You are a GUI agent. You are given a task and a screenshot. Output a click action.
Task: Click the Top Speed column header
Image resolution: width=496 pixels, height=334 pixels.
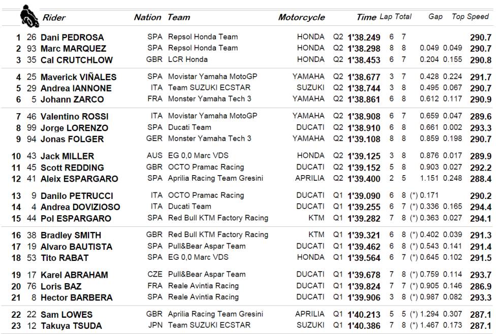click(x=470, y=17)
